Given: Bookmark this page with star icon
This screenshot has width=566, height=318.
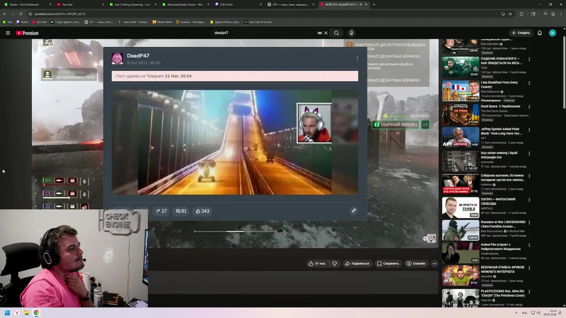Looking at the screenshot, I should point(510,14).
